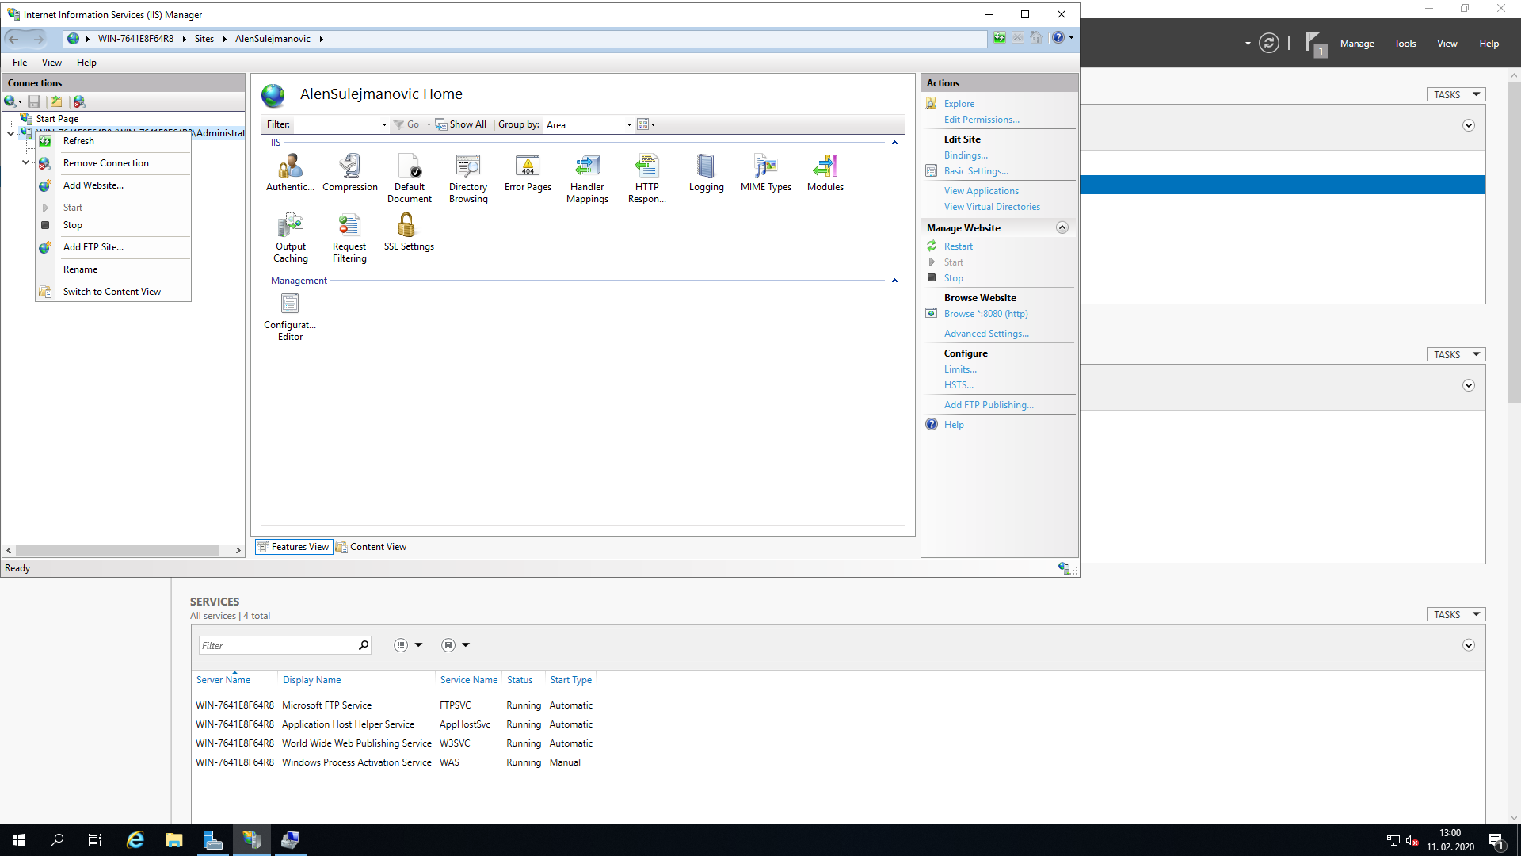Viewport: 1521px width, 856px height.
Task: Click the Save icon in Connections toolbar
Action: point(34,101)
